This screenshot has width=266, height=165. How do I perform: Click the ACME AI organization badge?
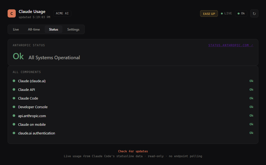click(62, 13)
